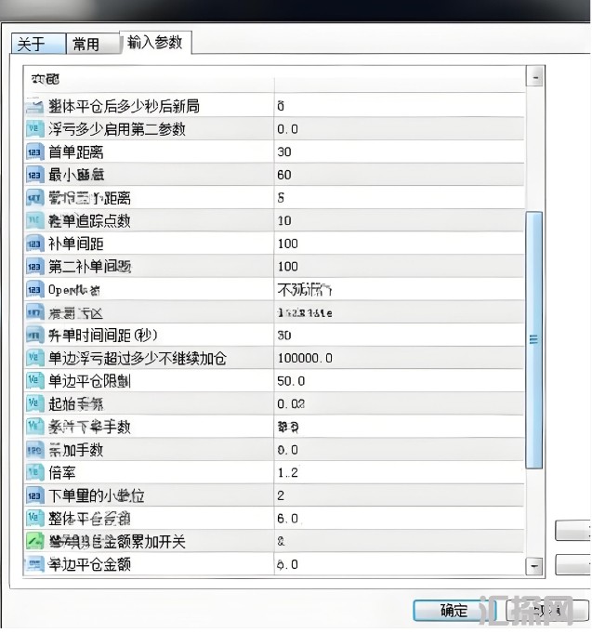Open the value option in the Open row
592x633 pixels.
click(x=305, y=289)
